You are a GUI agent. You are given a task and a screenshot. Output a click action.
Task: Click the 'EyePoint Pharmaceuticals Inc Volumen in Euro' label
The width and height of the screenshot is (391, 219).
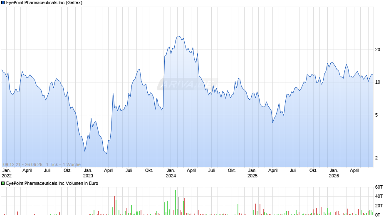point(52,183)
